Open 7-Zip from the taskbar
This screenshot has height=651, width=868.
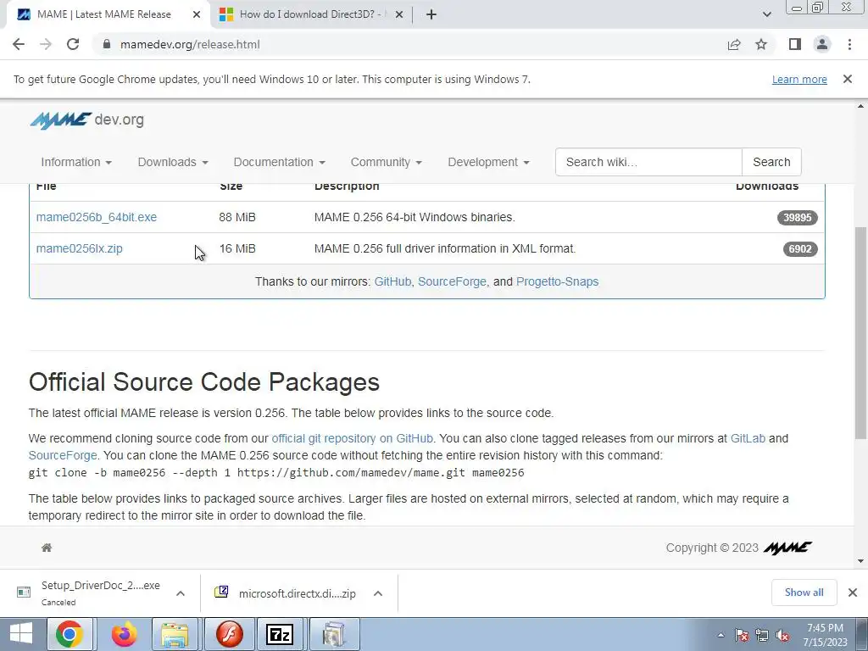pos(280,634)
